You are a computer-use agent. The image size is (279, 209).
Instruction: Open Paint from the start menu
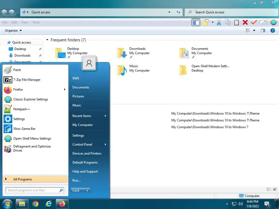tap(35, 70)
